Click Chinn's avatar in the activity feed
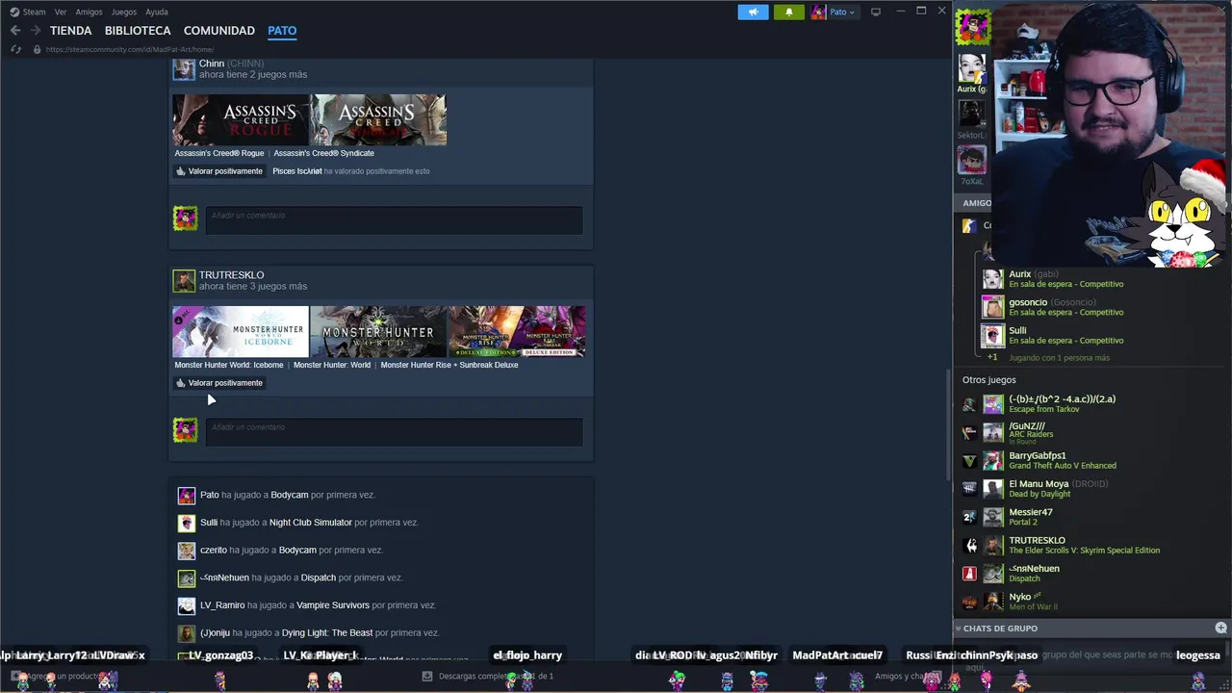 (184, 68)
